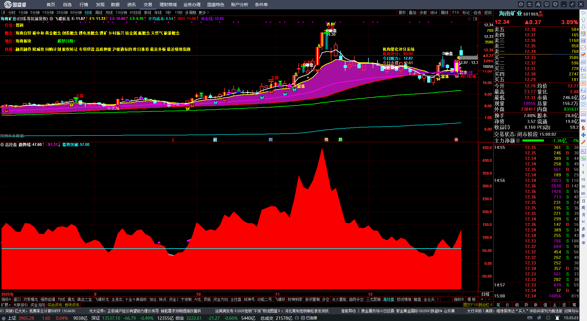587x321 pixels.
Task: Click the RSI sidebar icon
Action: 583,121
